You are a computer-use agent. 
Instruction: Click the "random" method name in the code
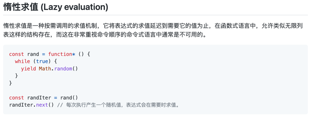tap(63, 69)
